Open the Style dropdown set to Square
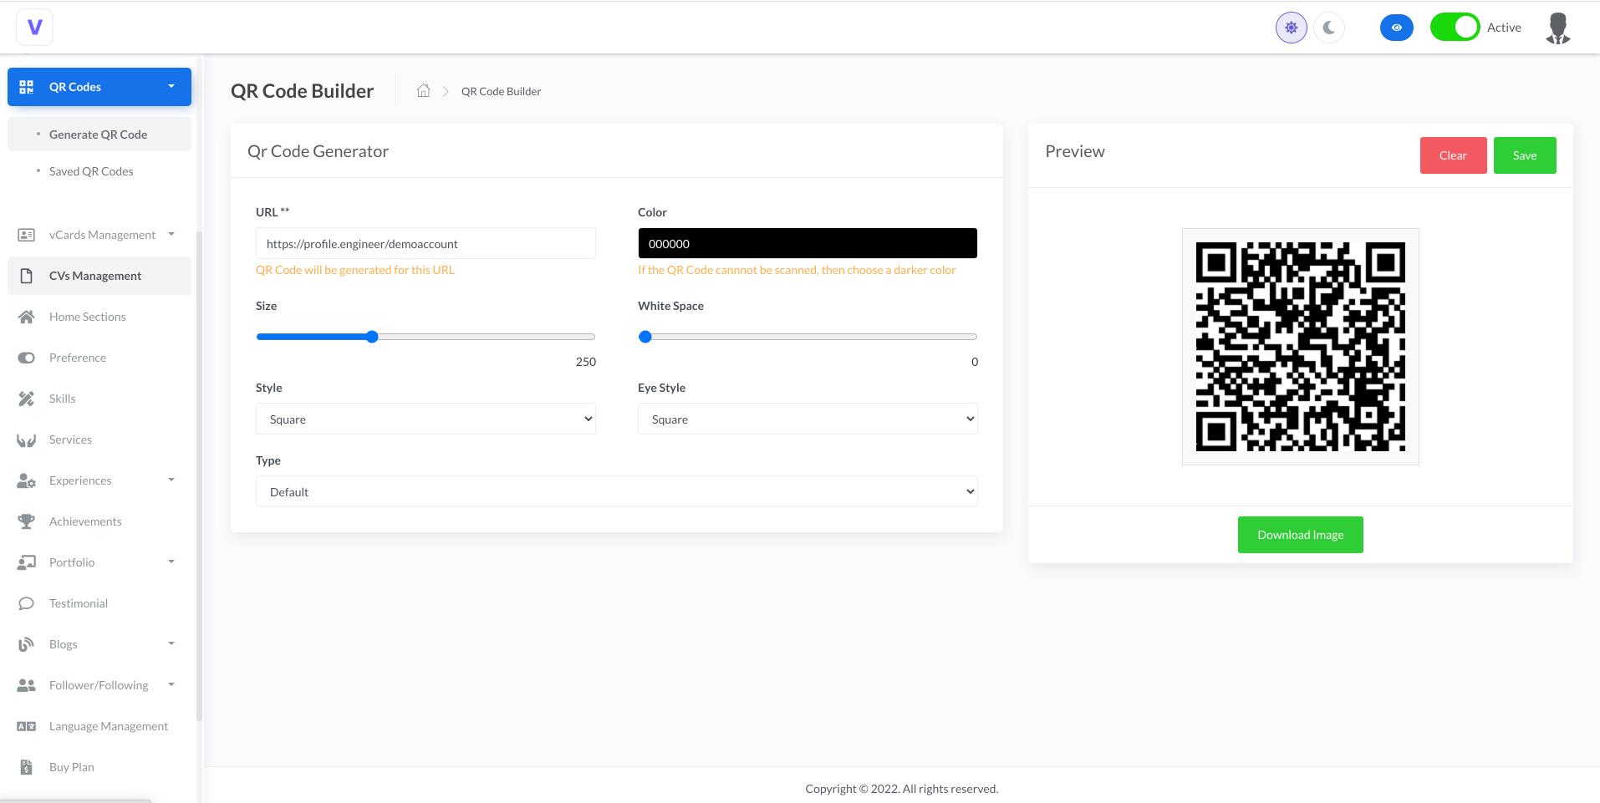Viewport: 1600px width, 803px height. (425, 419)
